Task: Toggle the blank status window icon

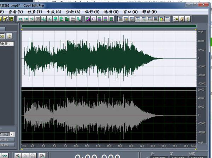Action: click(x=167, y=19)
